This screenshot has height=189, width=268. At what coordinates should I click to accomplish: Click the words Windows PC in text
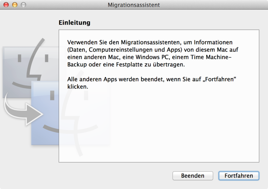point(152,57)
